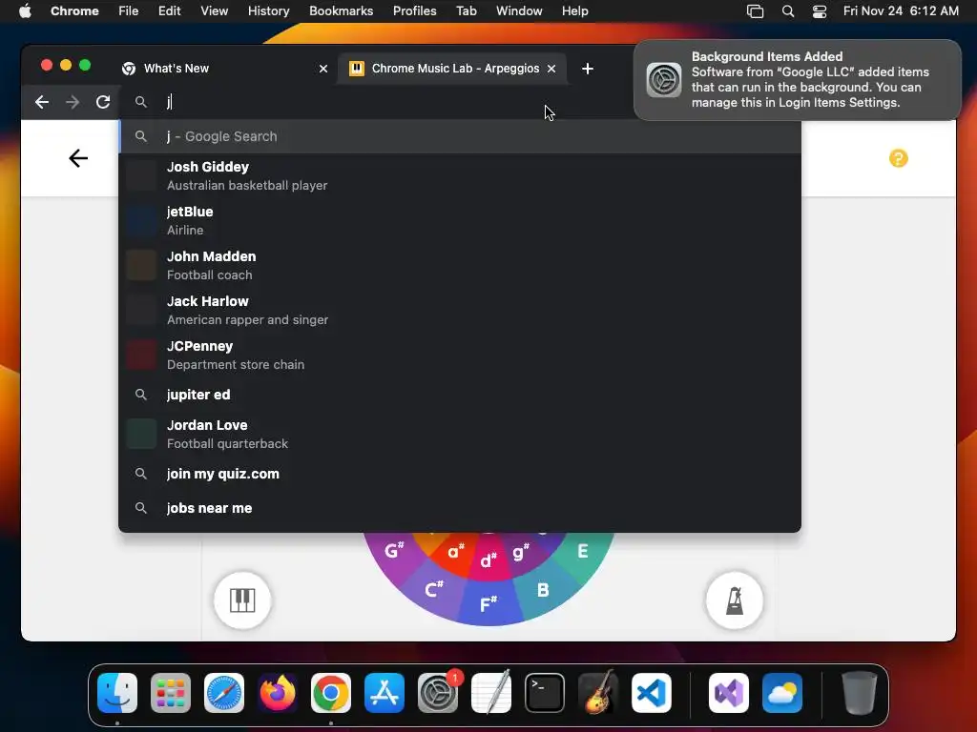The height and width of the screenshot is (732, 977).
Task: Open Control Center in menu bar
Action: pos(820,10)
